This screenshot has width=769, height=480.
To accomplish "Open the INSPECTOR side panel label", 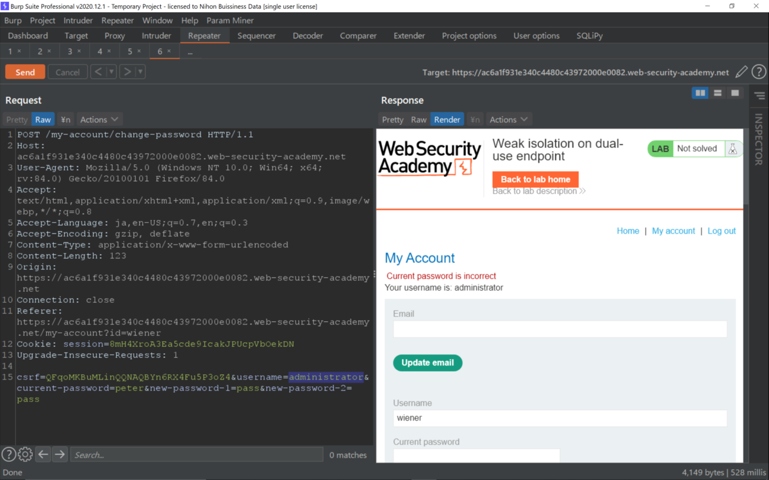I will tap(759, 140).
